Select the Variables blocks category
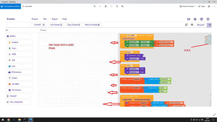Screen dimensions: 217x122 click(x=19, y=84)
